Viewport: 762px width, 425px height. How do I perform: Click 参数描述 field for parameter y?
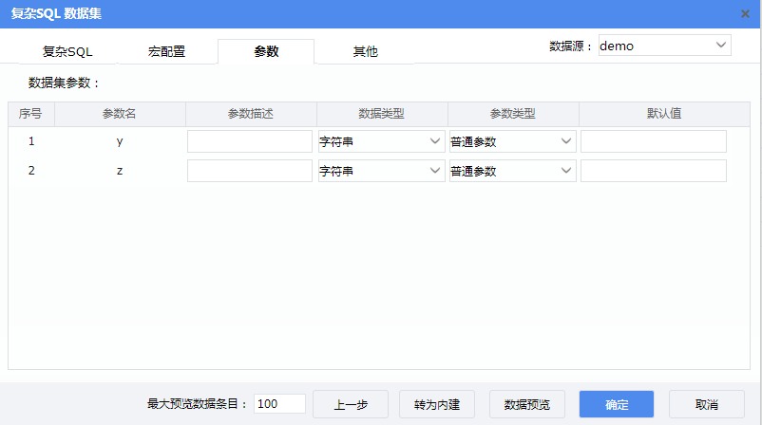[x=250, y=142]
